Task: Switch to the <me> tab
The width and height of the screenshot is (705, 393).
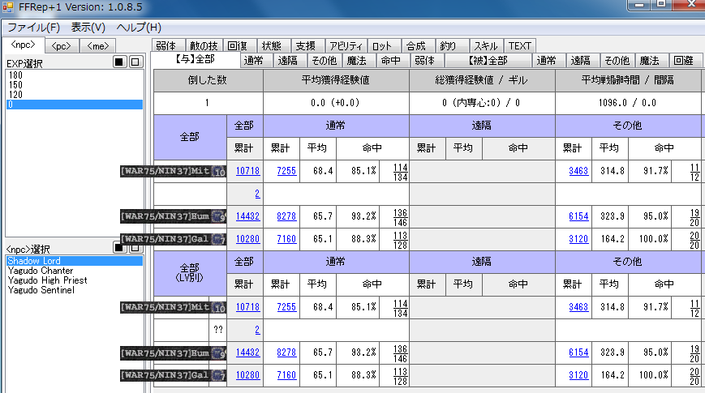Action: coord(100,45)
